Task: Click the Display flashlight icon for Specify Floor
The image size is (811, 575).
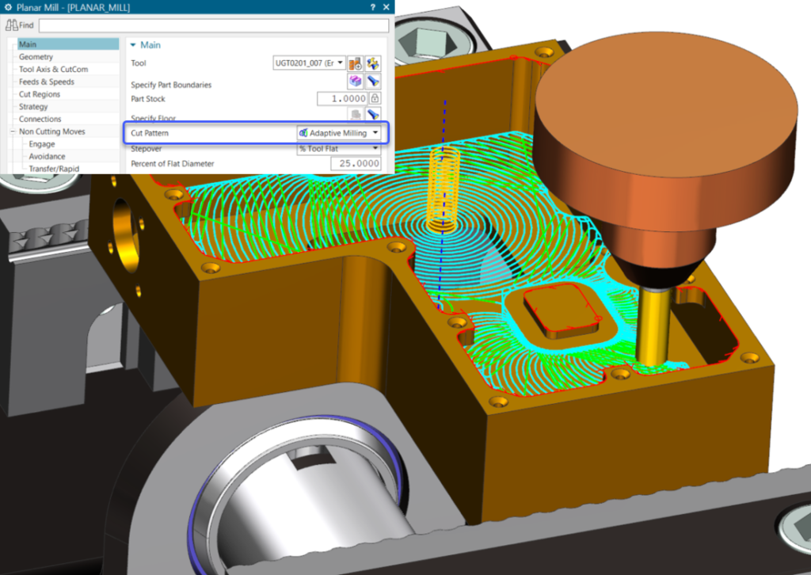Action: tap(373, 113)
